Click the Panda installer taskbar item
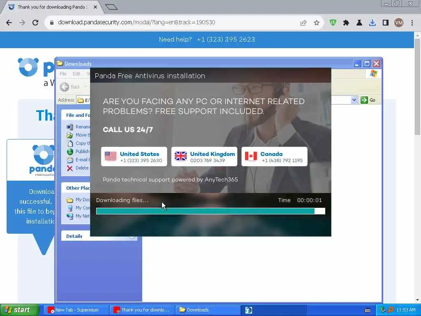 273,310
